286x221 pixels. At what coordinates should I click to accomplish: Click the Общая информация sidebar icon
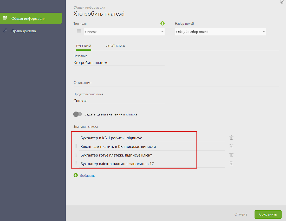[x=5, y=18]
